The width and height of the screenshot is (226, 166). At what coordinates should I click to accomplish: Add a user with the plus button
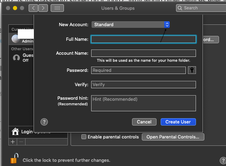click(x=13, y=142)
